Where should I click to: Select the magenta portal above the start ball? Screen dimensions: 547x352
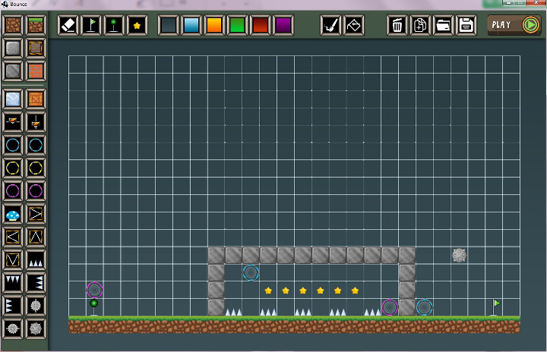[94, 290]
